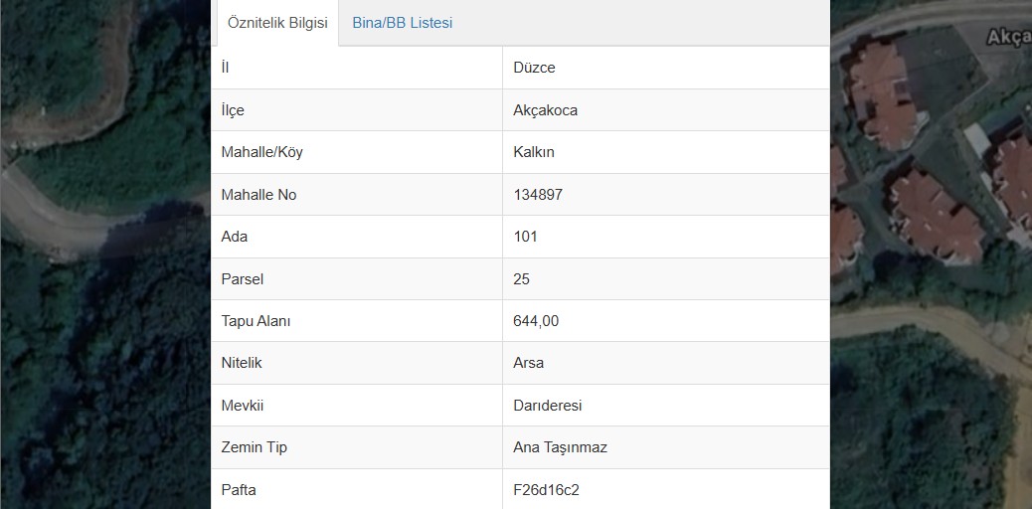Click the Ada value 101
This screenshot has width=1032, height=509.
(x=525, y=237)
